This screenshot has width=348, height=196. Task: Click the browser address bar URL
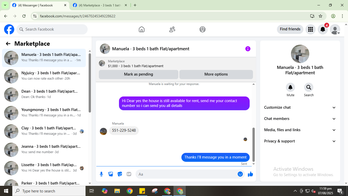[78, 16]
